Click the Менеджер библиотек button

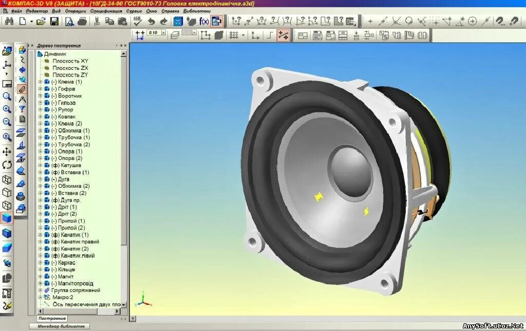(60, 326)
